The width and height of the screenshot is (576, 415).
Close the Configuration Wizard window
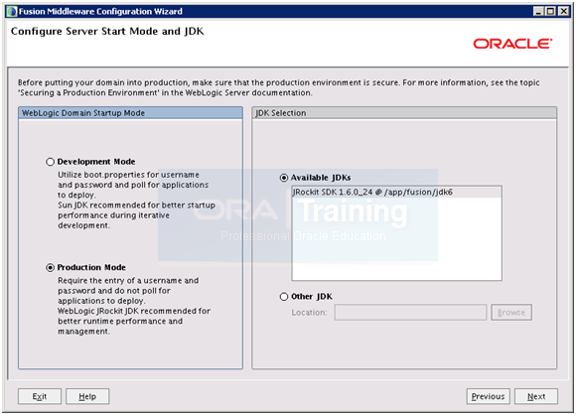pos(563,11)
